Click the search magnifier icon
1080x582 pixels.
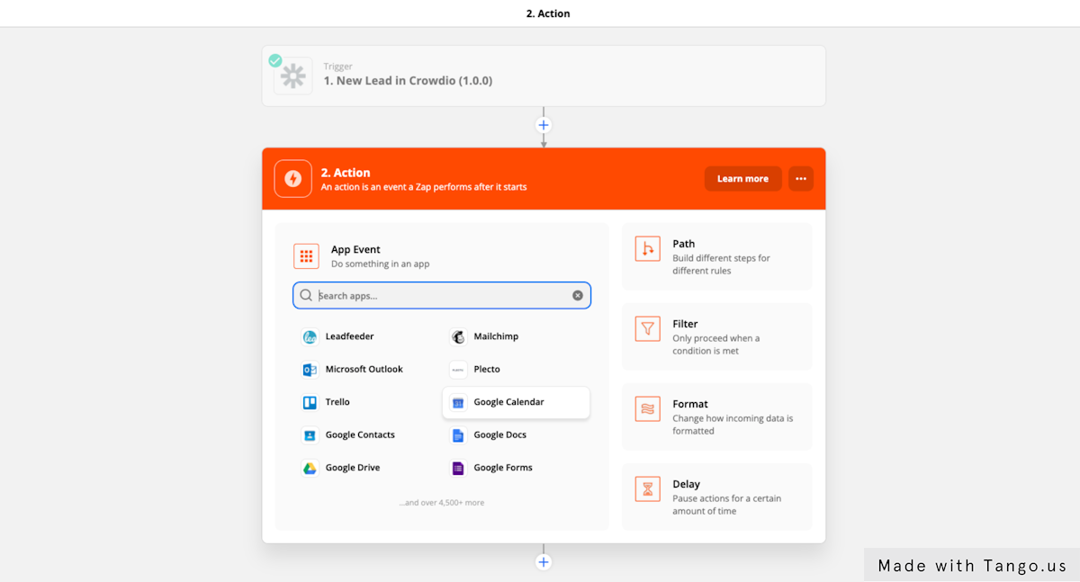tap(306, 295)
